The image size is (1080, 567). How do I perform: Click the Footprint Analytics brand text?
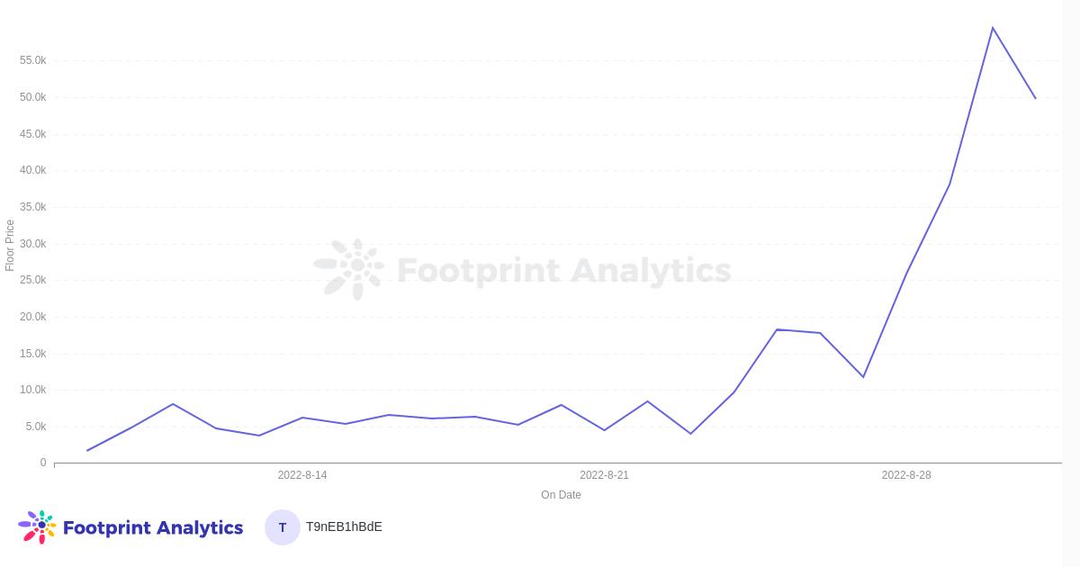point(153,527)
